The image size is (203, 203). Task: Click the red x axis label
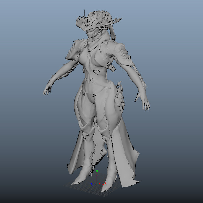click(105, 183)
